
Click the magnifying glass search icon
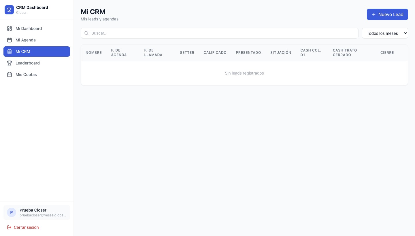pyautogui.click(x=86, y=33)
